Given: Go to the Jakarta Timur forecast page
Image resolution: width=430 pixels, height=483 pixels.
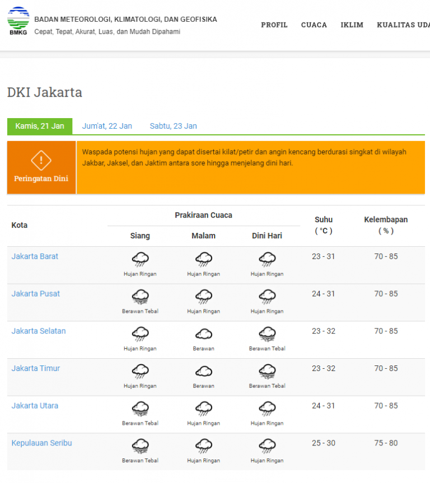Looking at the screenshot, I should 35,368.
